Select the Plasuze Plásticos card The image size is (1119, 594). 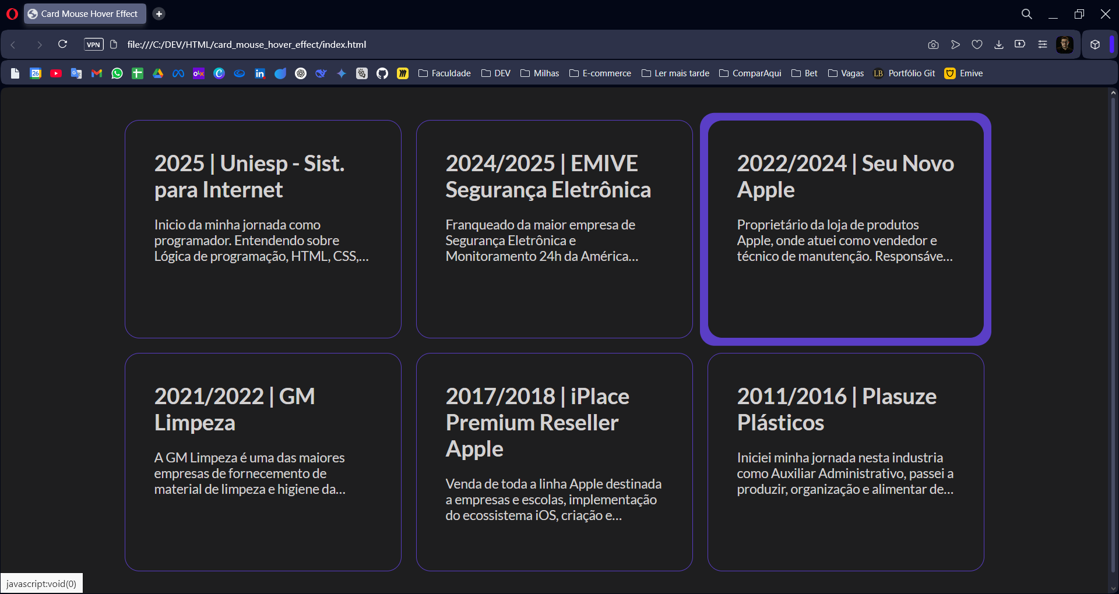pyautogui.click(x=846, y=462)
